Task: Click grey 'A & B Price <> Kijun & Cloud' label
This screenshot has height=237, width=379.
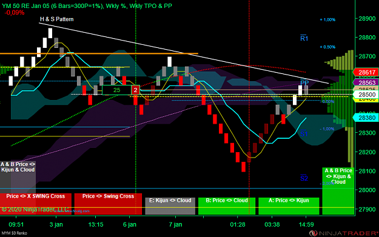Action: pos(18,167)
